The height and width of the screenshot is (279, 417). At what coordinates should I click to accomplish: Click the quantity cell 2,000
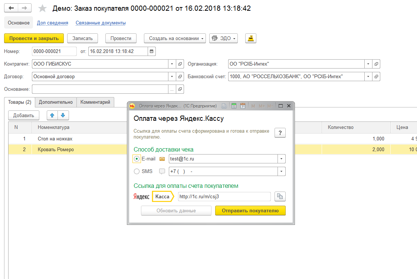356,150
